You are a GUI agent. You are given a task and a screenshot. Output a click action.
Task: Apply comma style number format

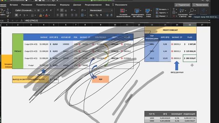(101, 15)
